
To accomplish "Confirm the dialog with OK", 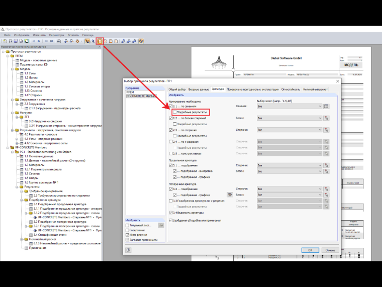I will tap(310, 250).
